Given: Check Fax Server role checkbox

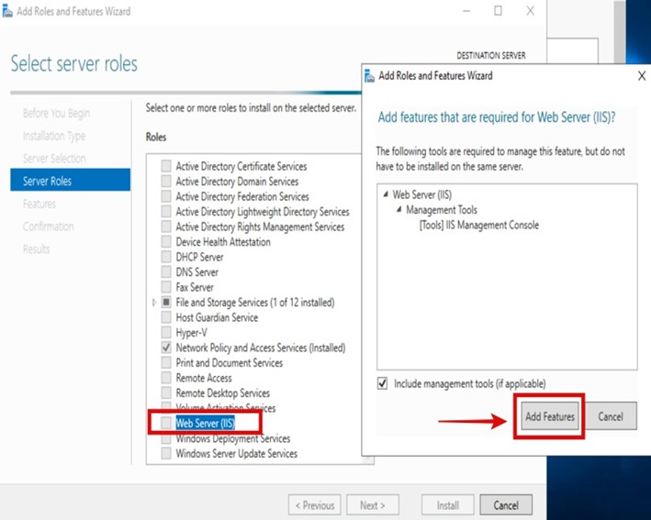Looking at the screenshot, I should point(166,287).
